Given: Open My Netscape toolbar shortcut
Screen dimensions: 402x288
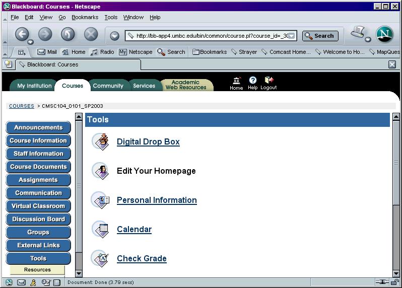Looking at the screenshot, I should [x=136, y=52].
